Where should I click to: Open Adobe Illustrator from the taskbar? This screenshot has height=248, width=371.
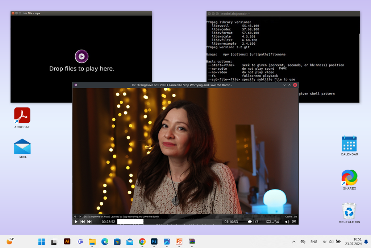[x=67, y=241]
